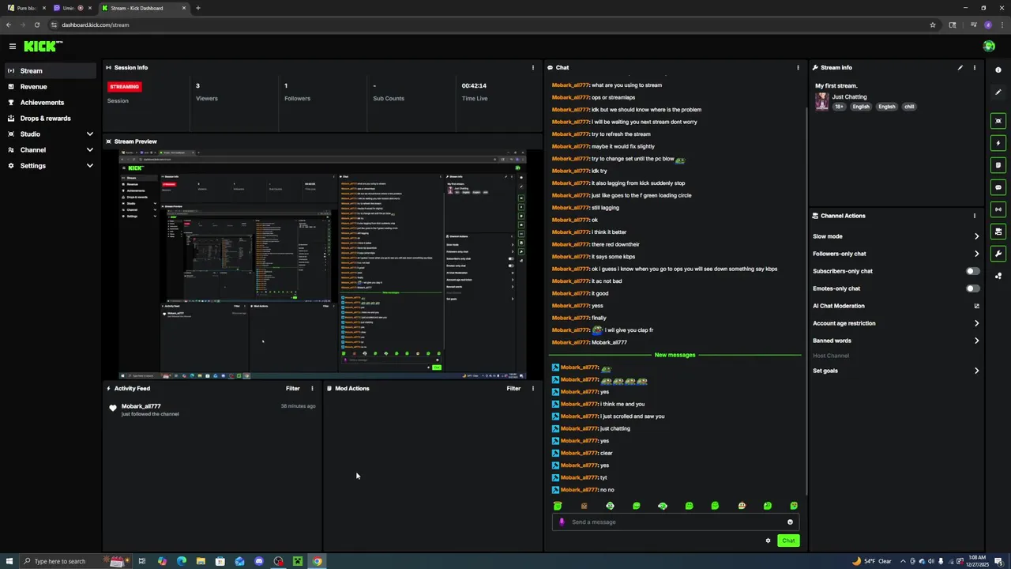The image size is (1011, 569).
Task: Open the Minecraft icon on the taskbar
Action: tap(298, 562)
